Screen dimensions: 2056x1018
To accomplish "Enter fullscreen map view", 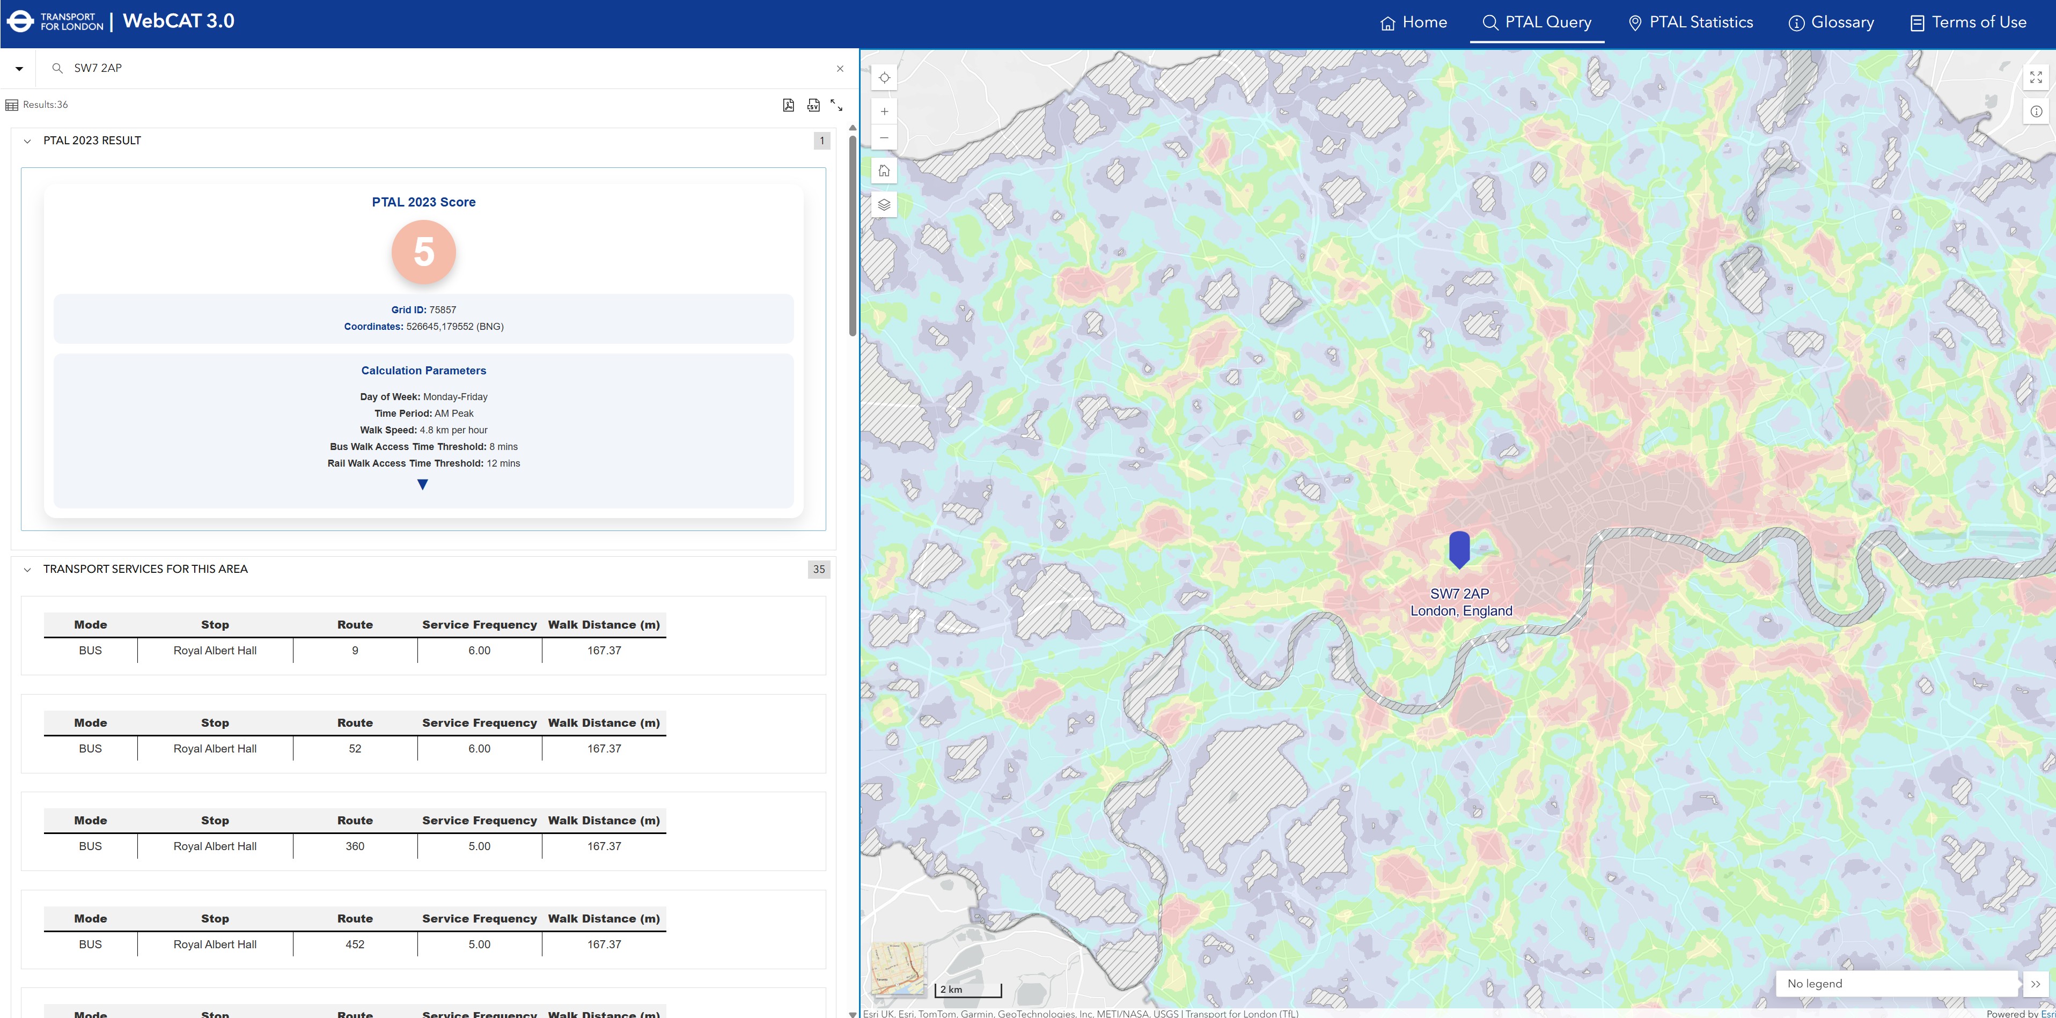I will coord(2035,77).
